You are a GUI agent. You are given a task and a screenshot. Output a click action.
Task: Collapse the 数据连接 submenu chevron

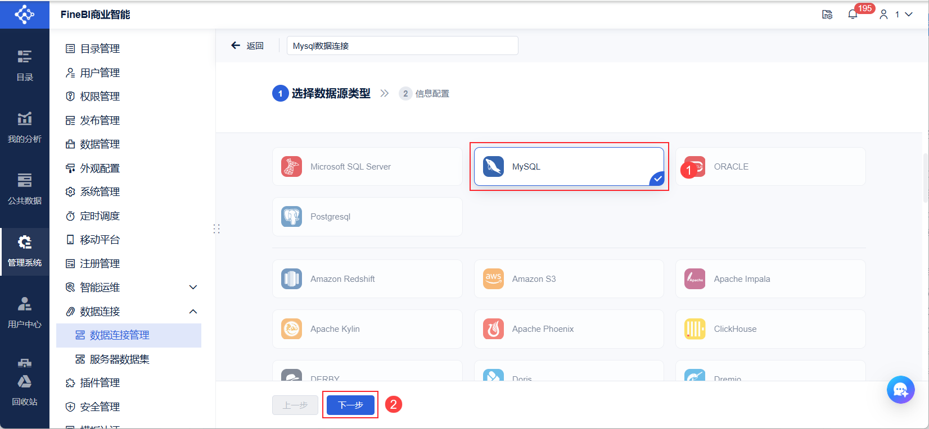coord(193,312)
